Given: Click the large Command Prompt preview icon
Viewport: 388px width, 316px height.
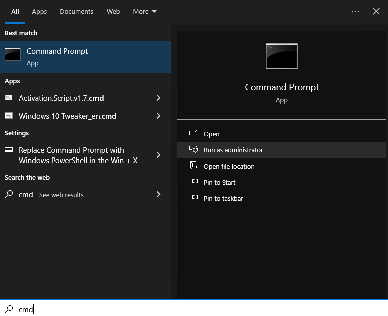Looking at the screenshot, I should tap(281, 56).
